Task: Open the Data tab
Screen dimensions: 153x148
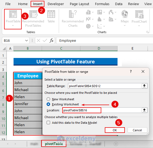Action: click(119, 4)
